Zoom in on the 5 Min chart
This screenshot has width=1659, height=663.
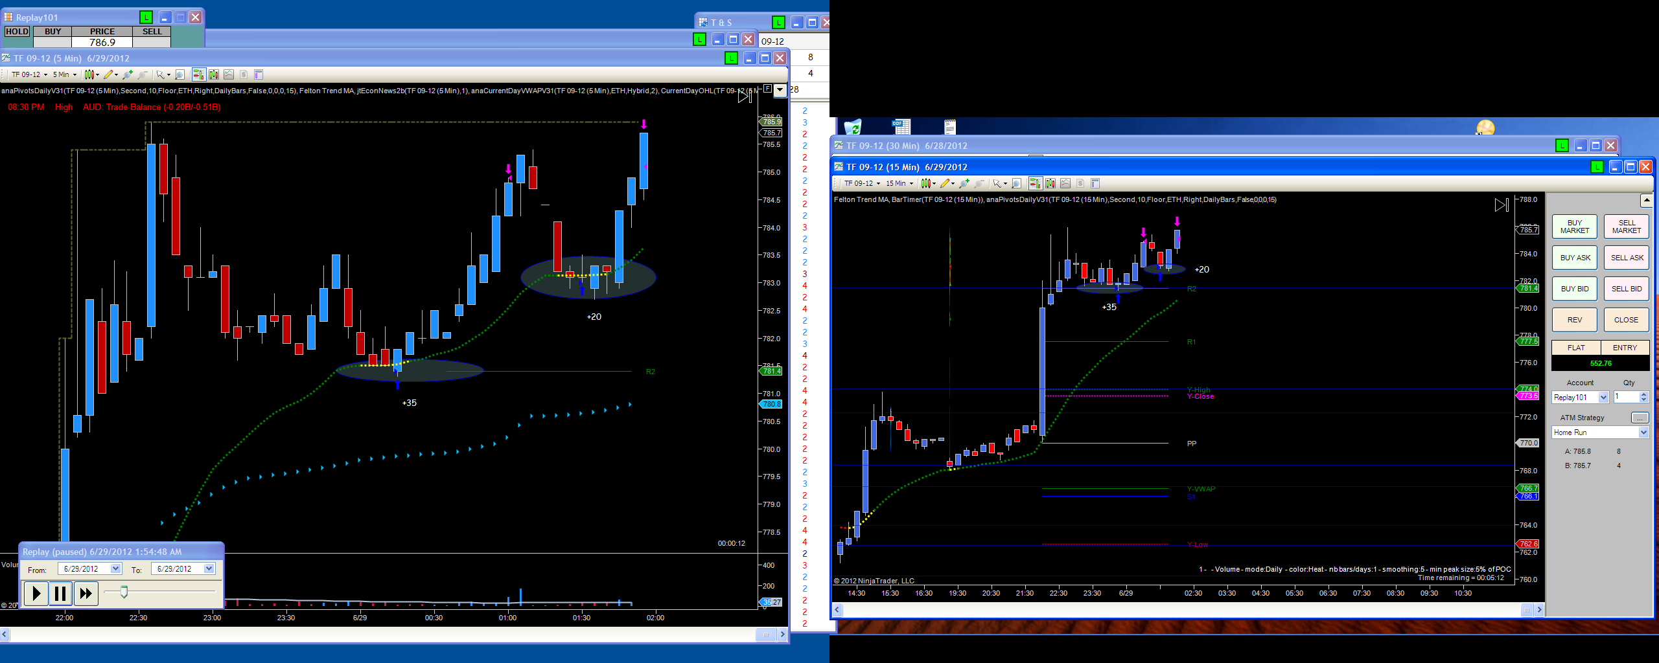tap(128, 74)
